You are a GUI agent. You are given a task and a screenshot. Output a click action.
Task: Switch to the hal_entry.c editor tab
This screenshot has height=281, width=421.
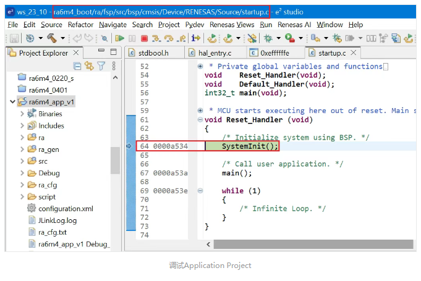coord(215,53)
